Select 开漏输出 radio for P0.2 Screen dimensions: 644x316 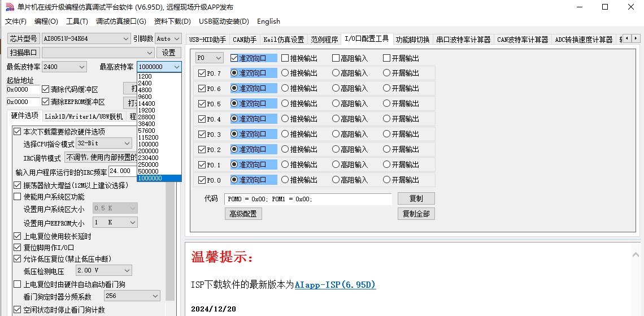[386, 149]
